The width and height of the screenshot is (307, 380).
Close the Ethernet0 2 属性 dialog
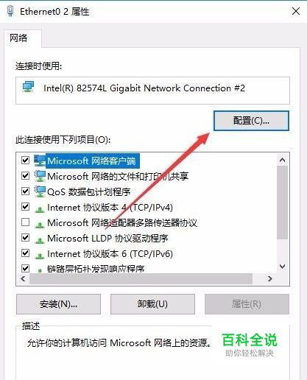[296, 11]
